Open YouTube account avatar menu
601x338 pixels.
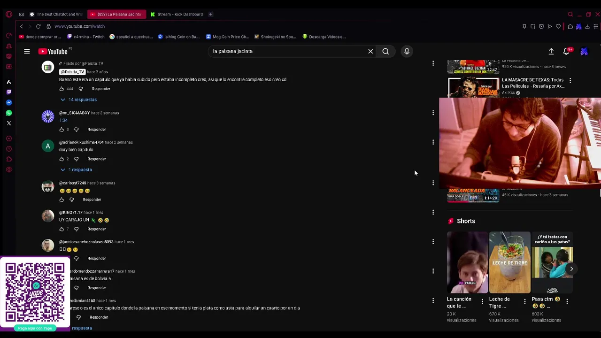click(x=584, y=51)
